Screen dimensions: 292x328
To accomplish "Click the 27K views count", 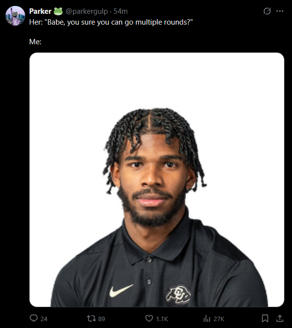I will [x=219, y=319].
